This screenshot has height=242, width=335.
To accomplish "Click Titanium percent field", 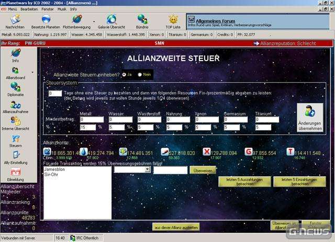I will tap(263, 128).
